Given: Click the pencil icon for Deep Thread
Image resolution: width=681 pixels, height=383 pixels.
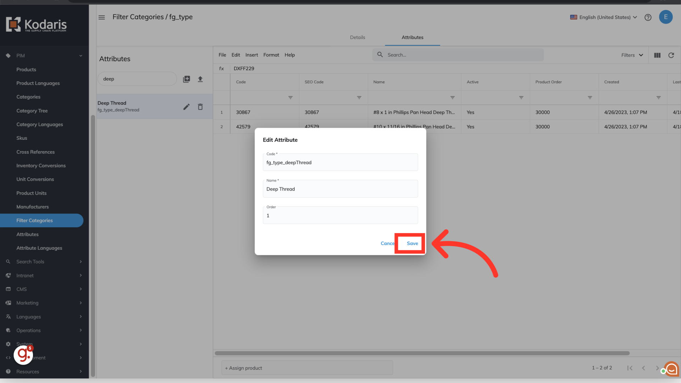Looking at the screenshot, I should (x=186, y=107).
